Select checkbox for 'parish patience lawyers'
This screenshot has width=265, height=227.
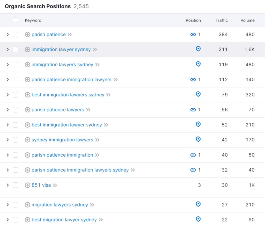tap(15, 110)
